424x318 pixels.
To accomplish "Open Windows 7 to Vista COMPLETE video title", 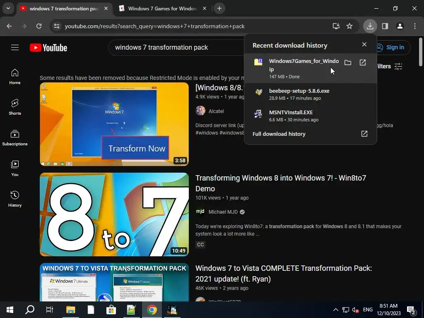I will click(284, 273).
